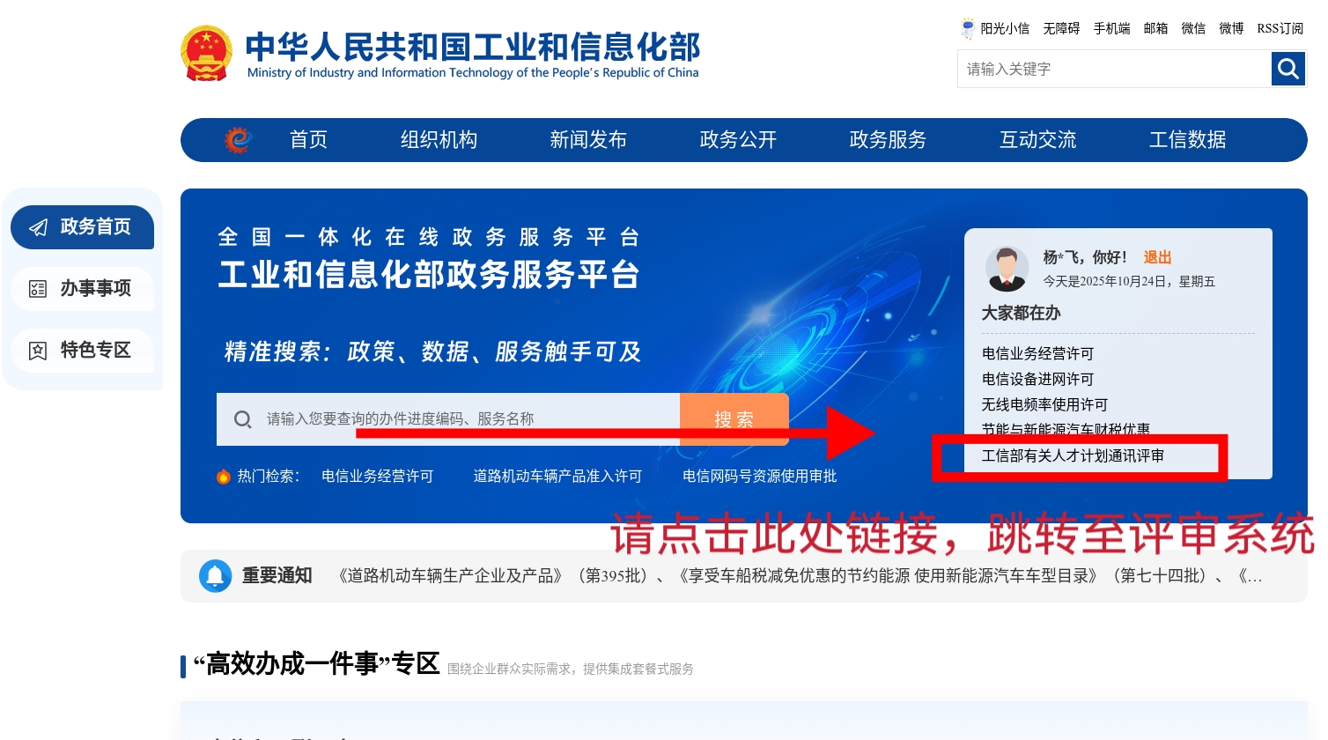Viewport: 1328px width, 740px height.
Task: Select 政务服务 in the navigation bar
Action: tap(888, 140)
